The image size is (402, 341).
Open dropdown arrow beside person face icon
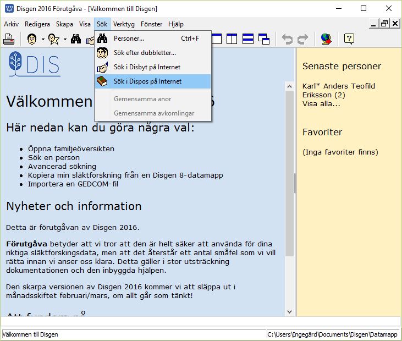point(43,39)
